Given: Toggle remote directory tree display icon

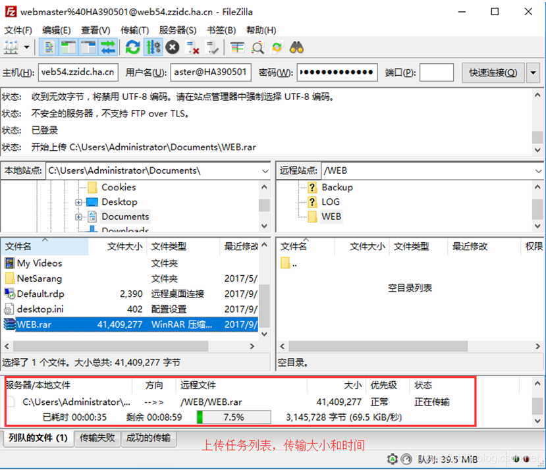Looking at the screenshot, I should [88, 47].
